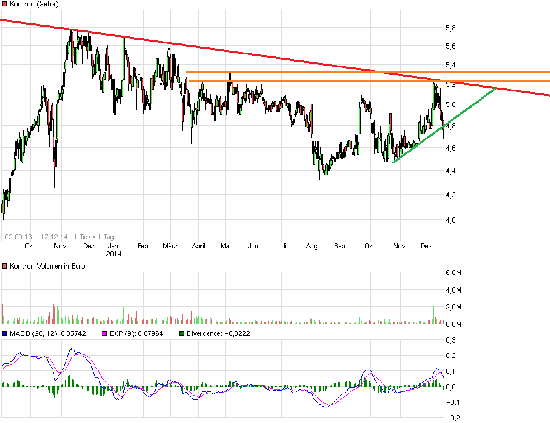Click the '4,4' price axis label
The height and width of the screenshot is (423, 550).
(x=451, y=171)
